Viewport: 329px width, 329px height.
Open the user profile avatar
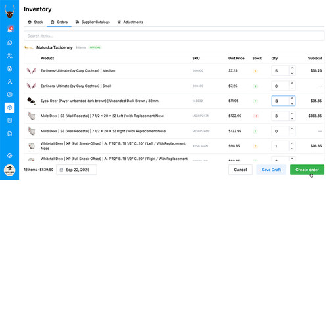(9, 170)
